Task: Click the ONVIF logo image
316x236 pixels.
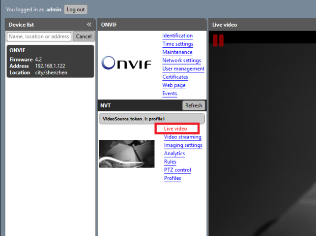Action: coord(128,63)
